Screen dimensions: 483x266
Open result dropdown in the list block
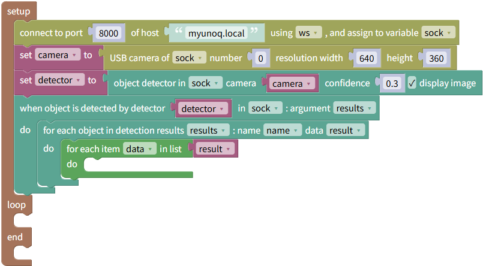(215, 149)
